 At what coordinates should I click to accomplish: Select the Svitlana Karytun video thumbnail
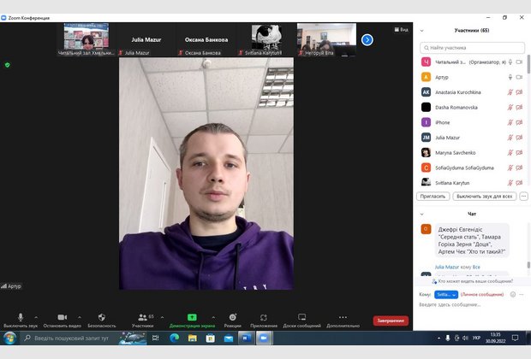pos(266,39)
